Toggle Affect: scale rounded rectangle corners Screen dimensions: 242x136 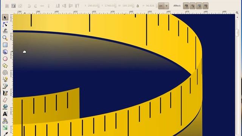(x=192, y=6)
